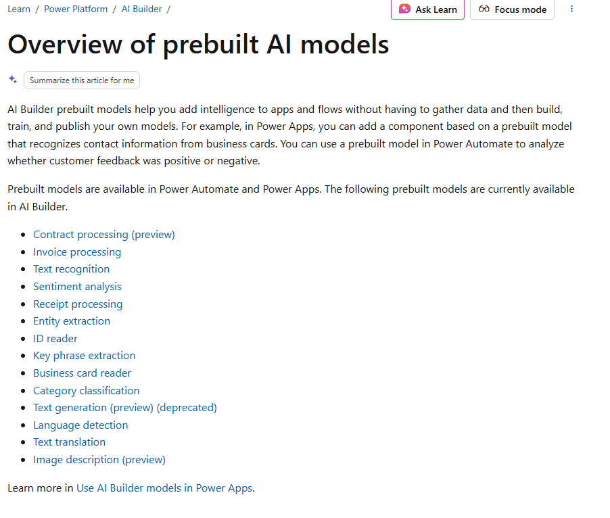Select the Language detection link
Screen dimensions: 610x518
[x=80, y=425]
